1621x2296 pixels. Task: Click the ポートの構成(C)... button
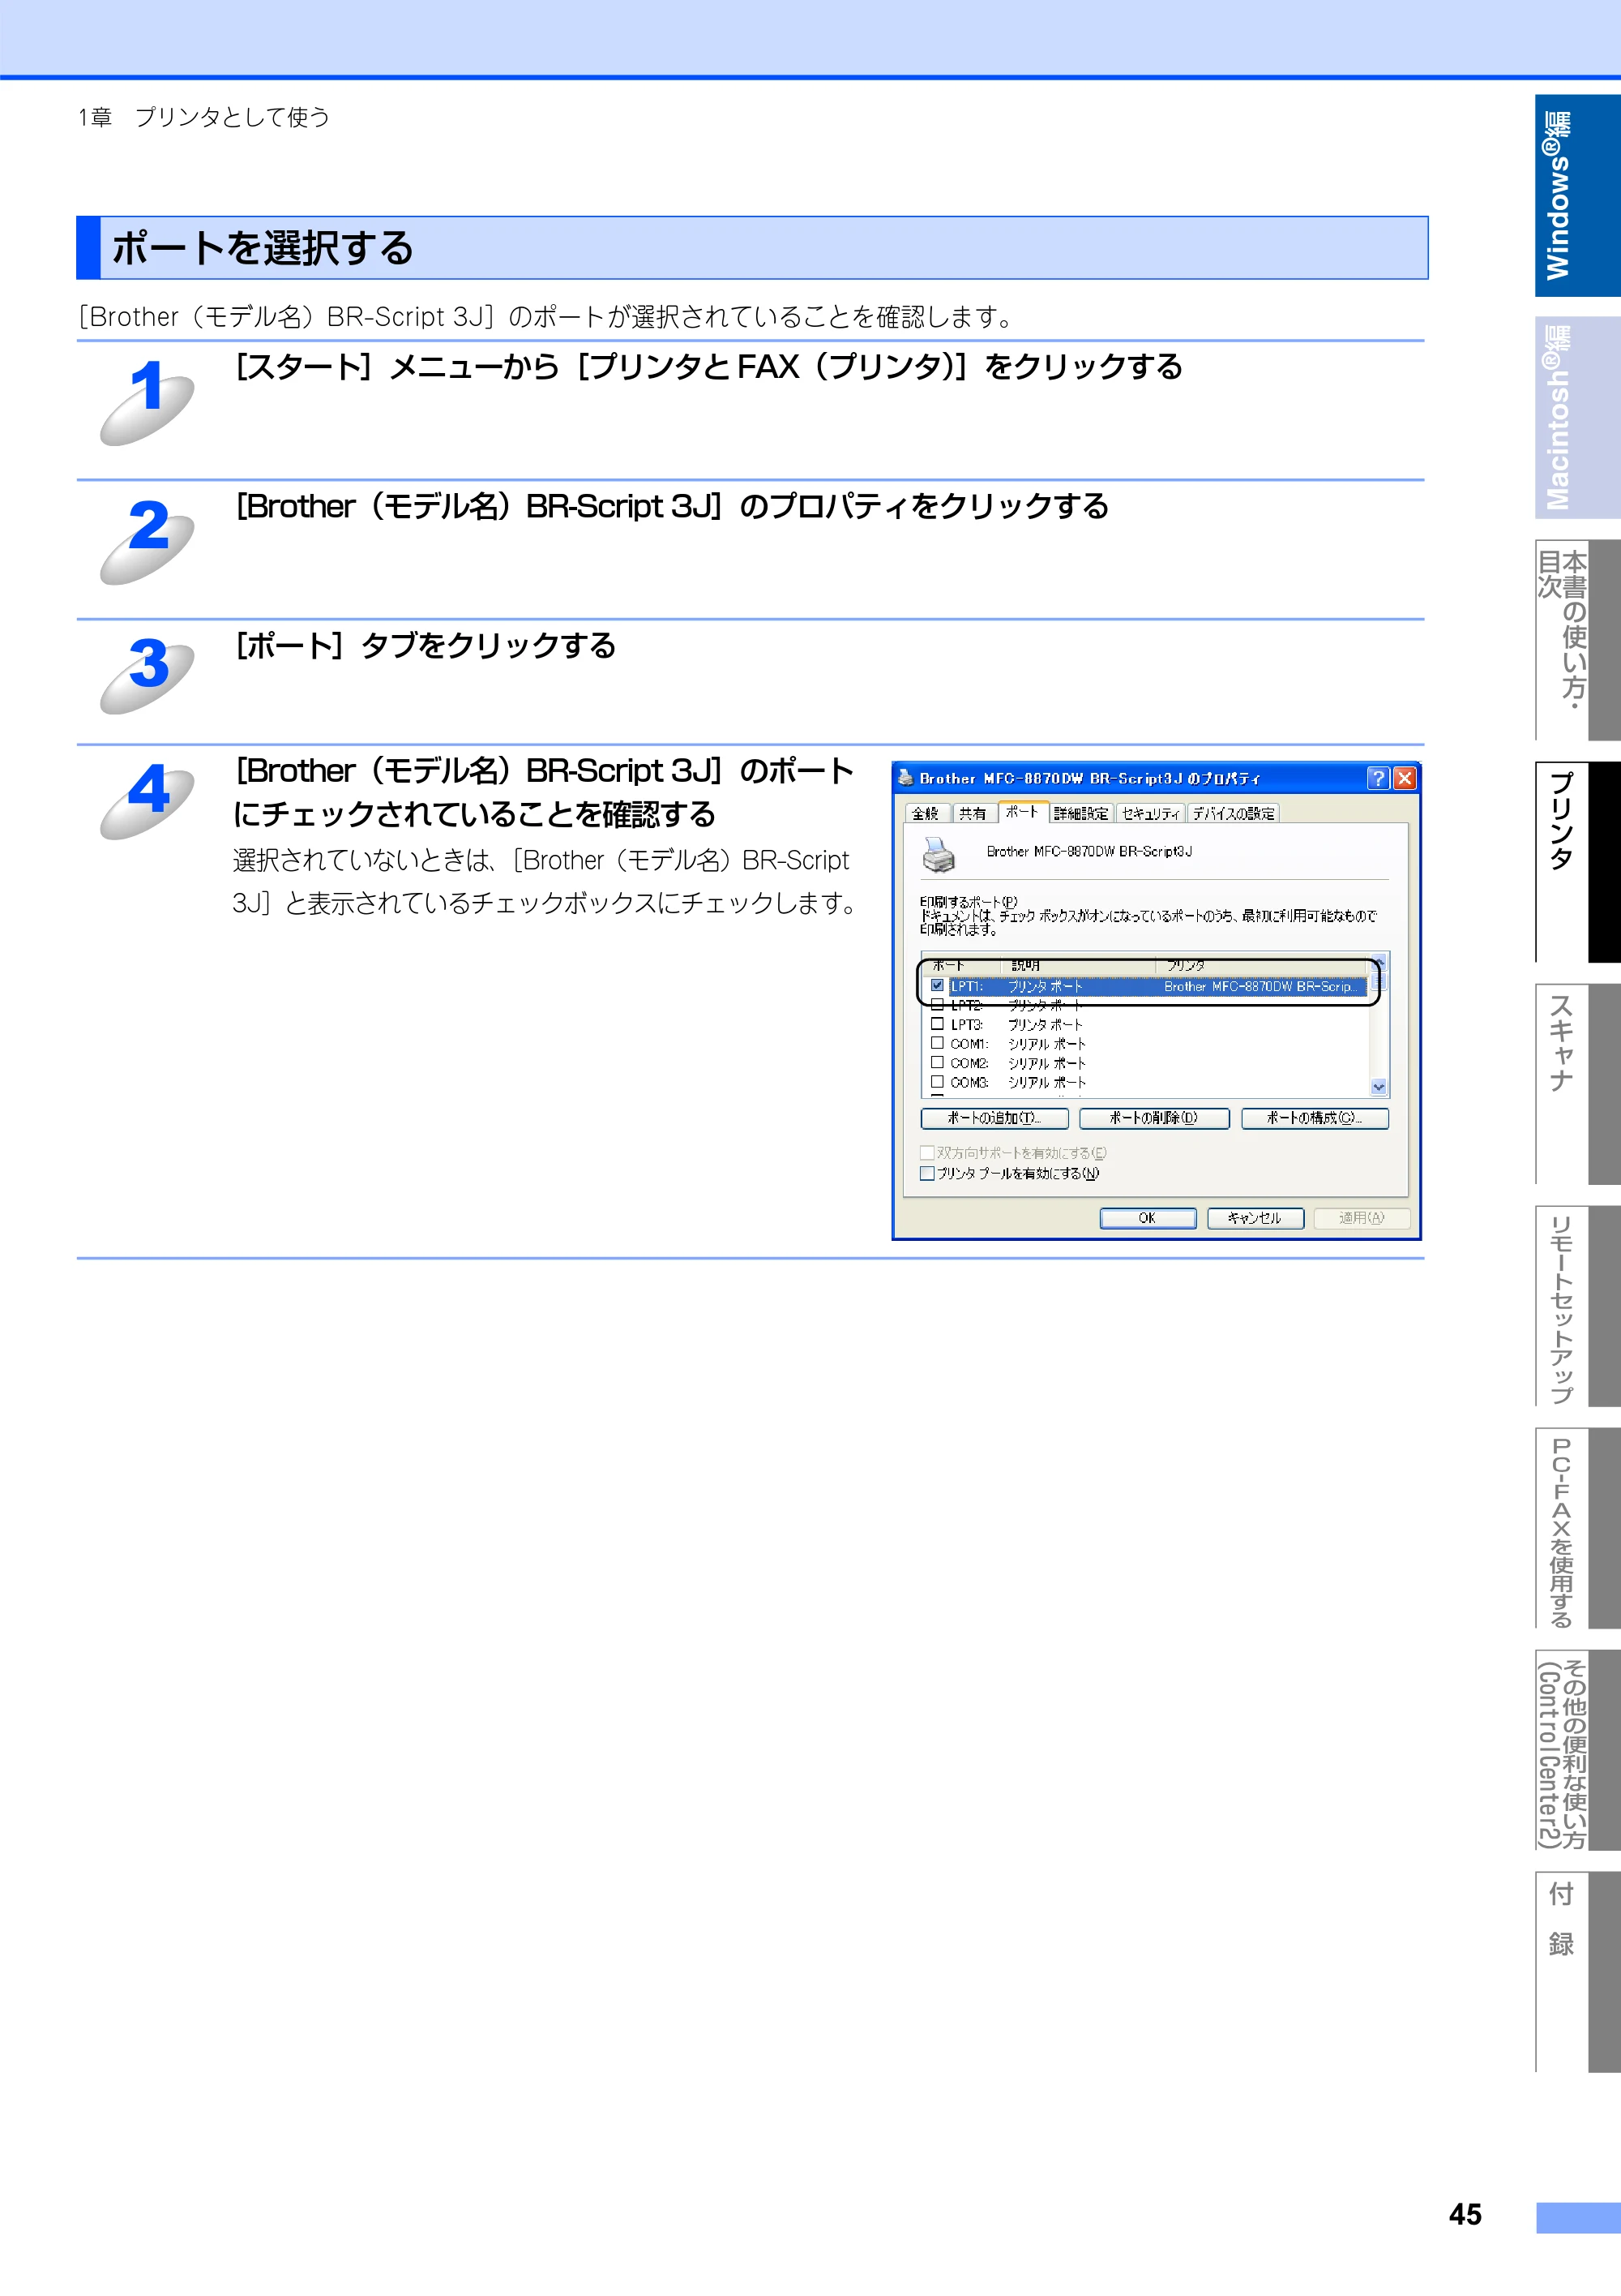(1315, 1118)
